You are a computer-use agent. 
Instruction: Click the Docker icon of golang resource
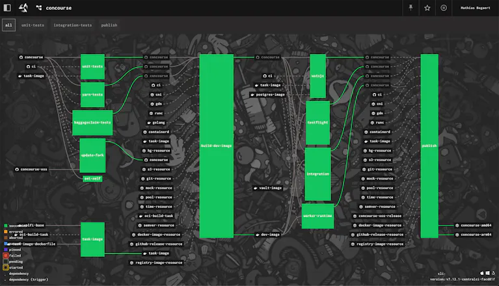pos(149,123)
